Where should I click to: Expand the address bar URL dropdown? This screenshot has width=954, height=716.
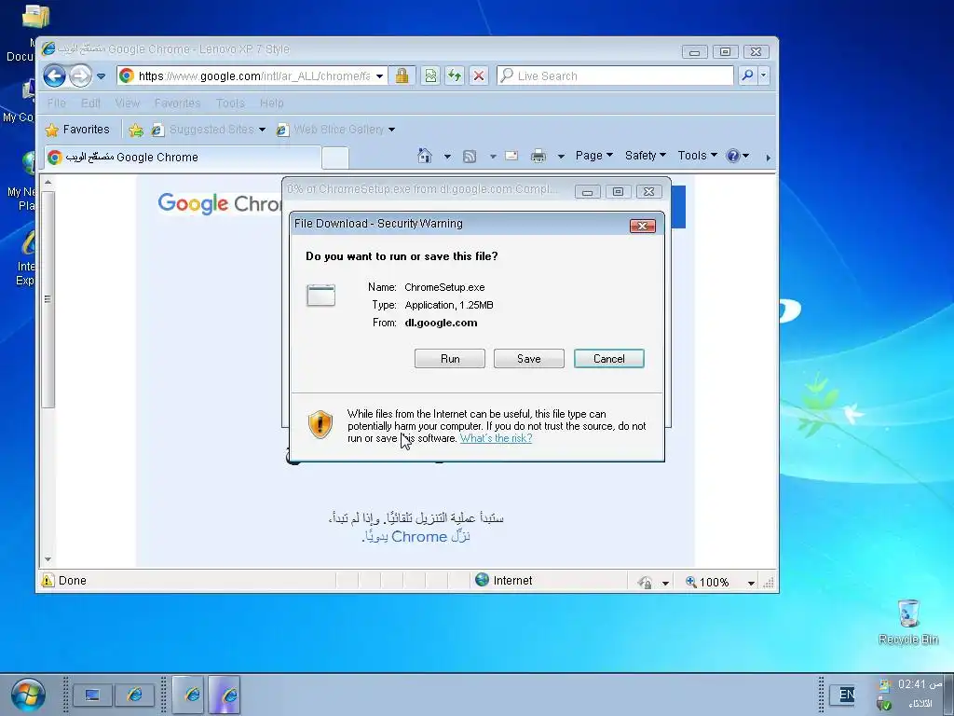pyautogui.click(x=380, y=76)
